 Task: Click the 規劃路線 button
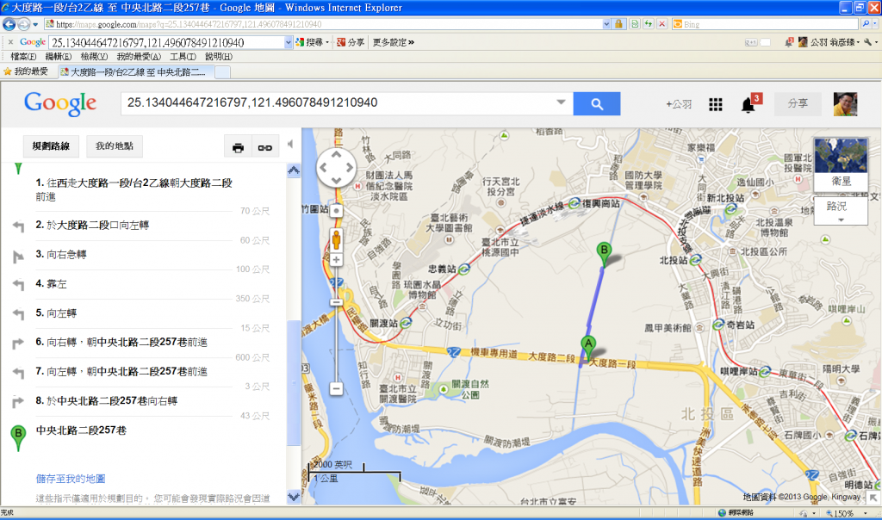[51, 146]
